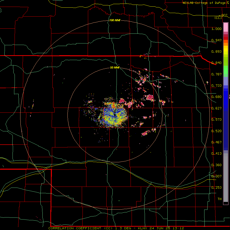
Task: Select the 0.467 scale value
Action: click(216, 142)
